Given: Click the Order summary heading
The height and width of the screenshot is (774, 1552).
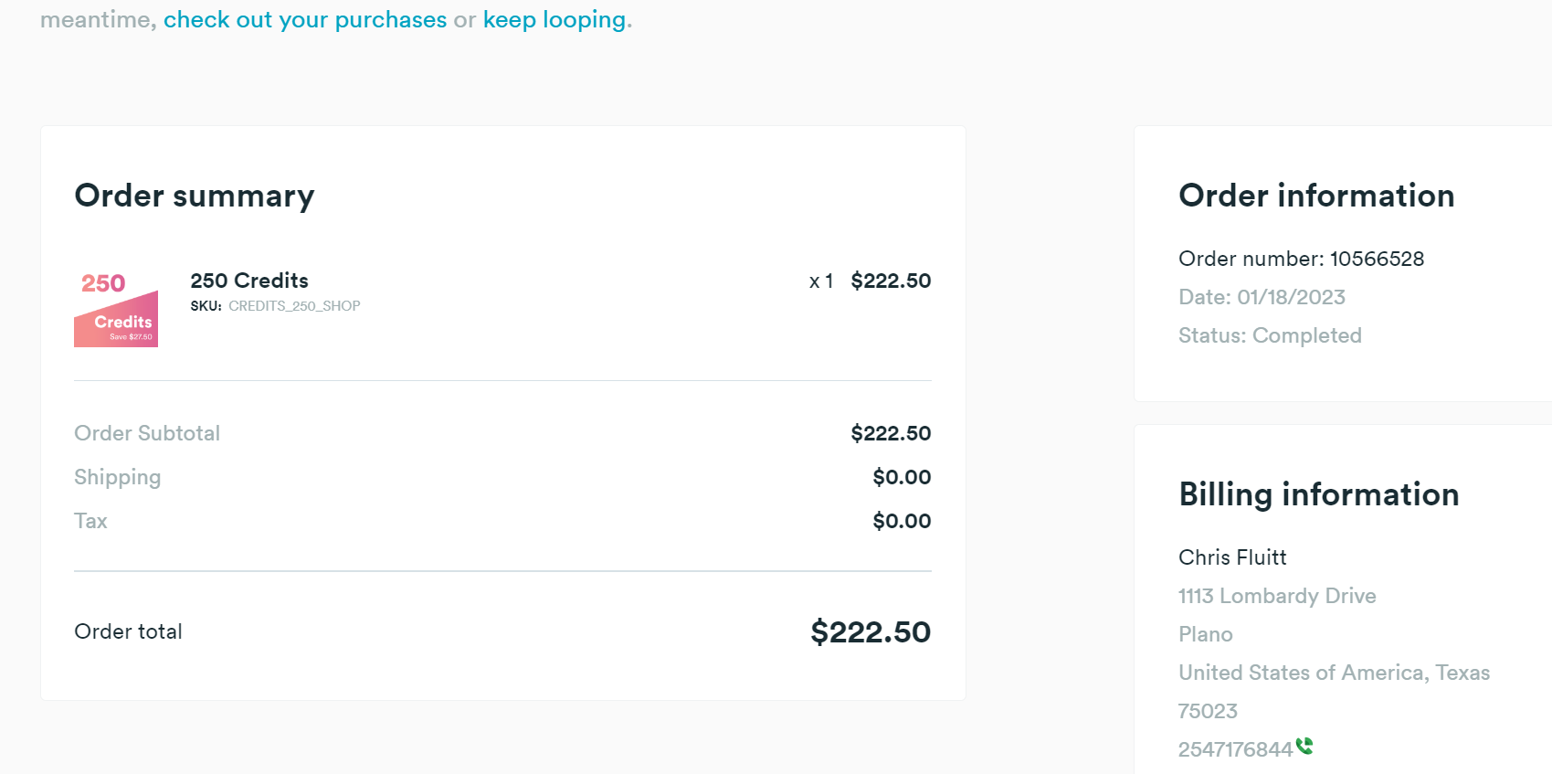Looking at the screenshot, I should [195, 196].
